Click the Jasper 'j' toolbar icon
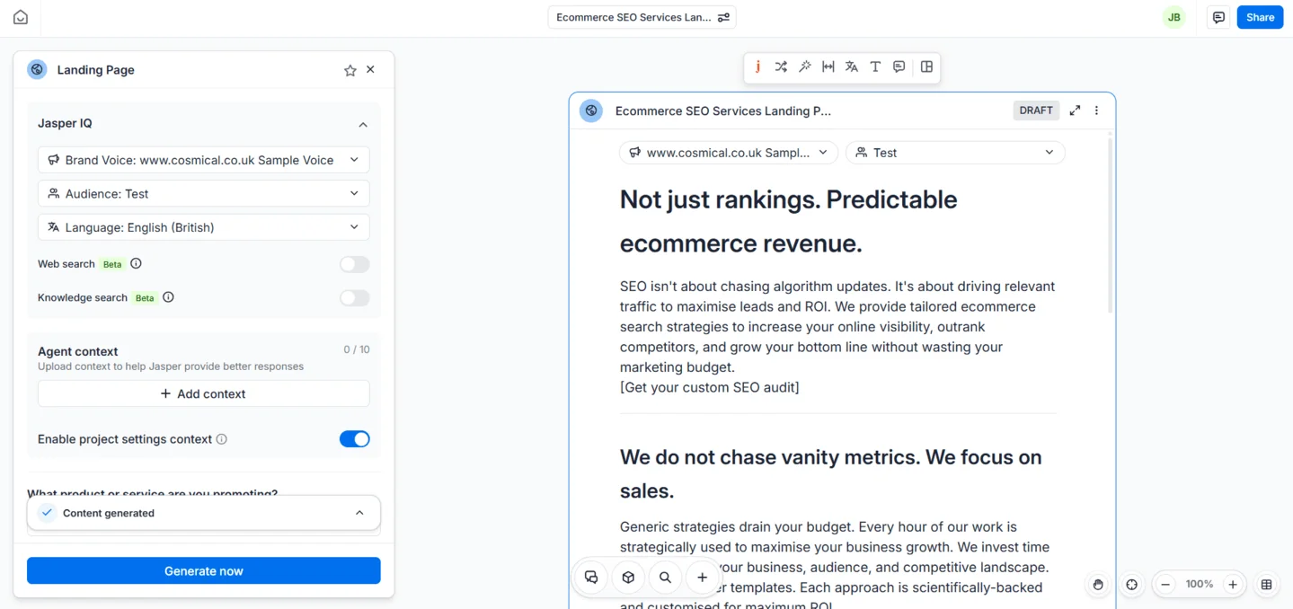Image resolution: width=1293 pixels, height=609 pixels. click(x=757, y=66)
